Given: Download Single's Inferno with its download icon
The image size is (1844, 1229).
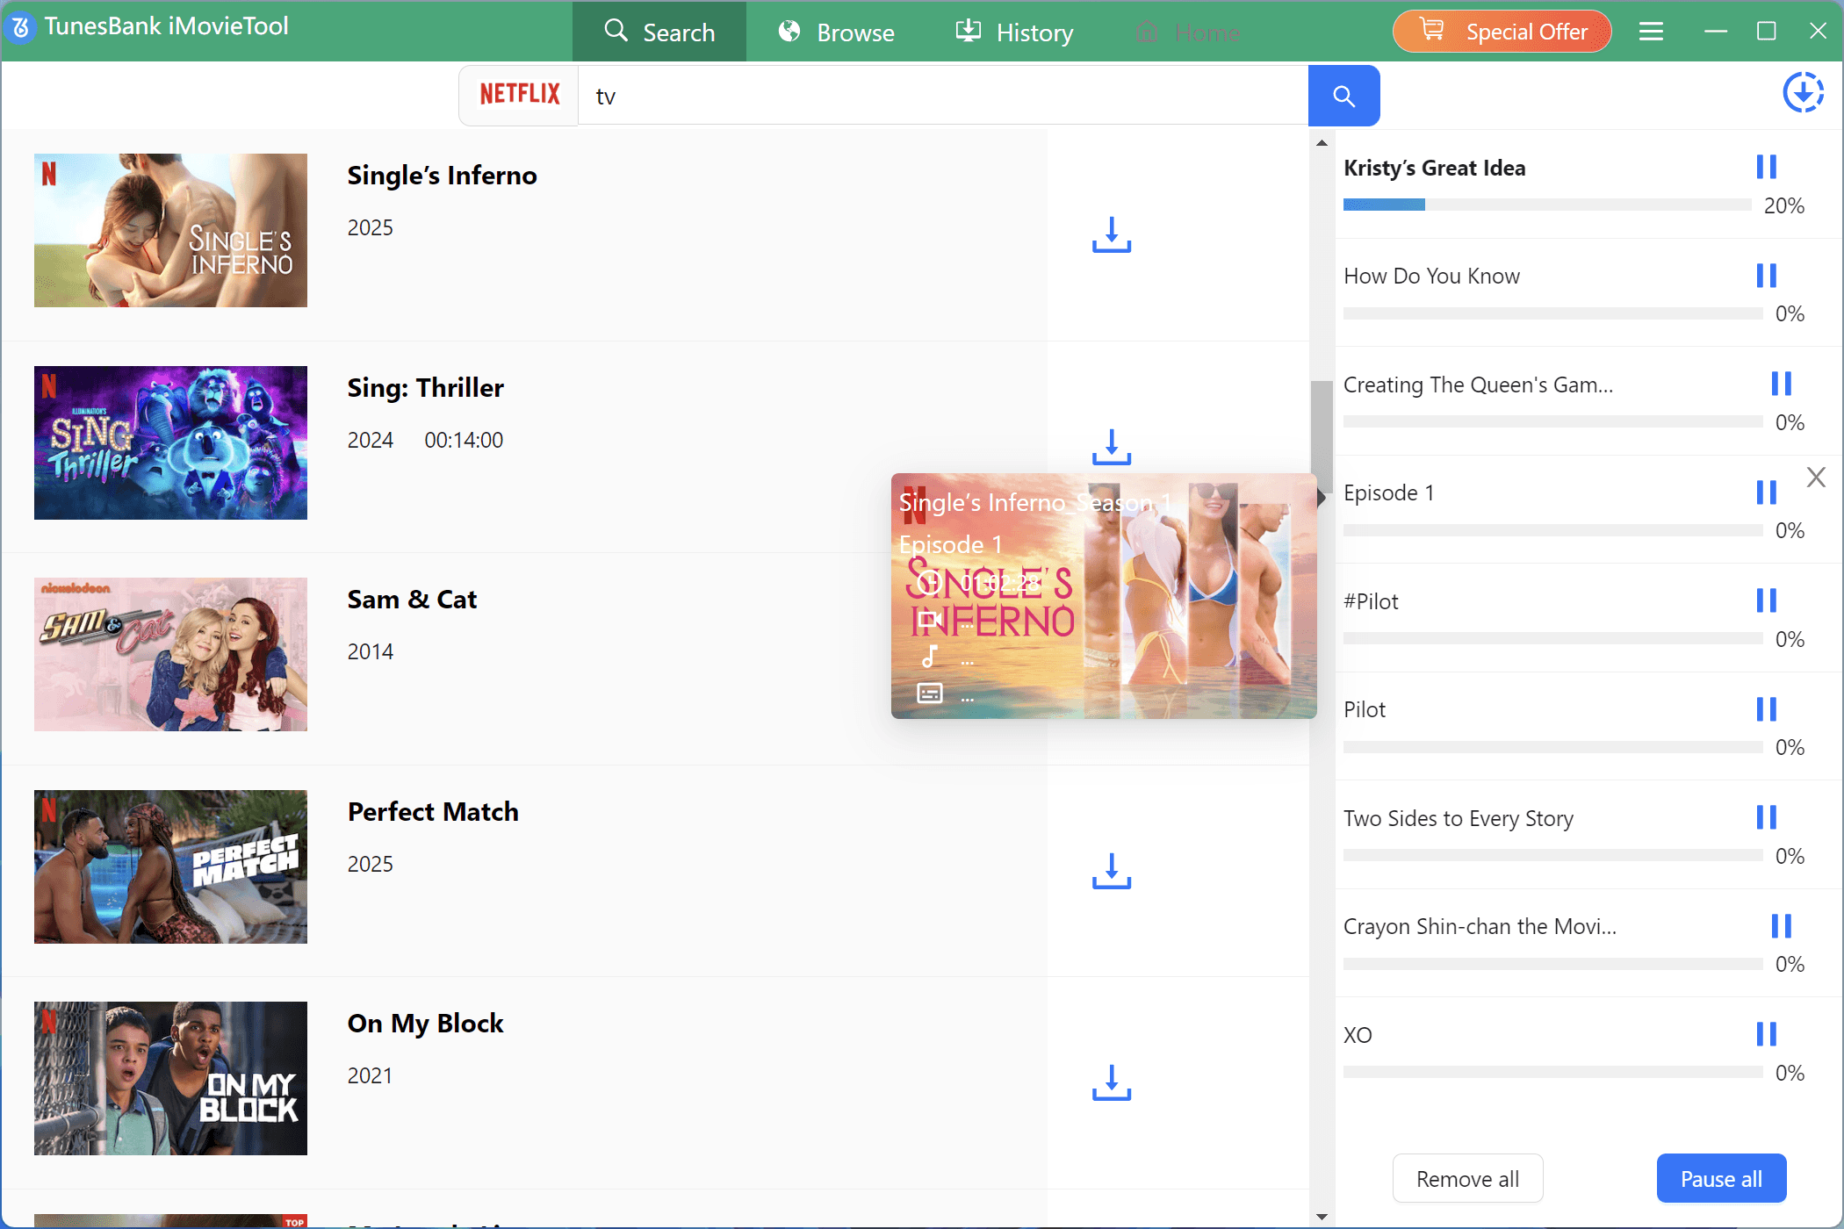Looking at the screenshot, I should pos(1112,234).
